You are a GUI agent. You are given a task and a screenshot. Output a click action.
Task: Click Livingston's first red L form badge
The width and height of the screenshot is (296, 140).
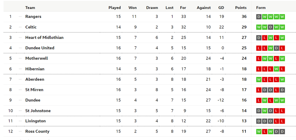[x=276, y=121]
